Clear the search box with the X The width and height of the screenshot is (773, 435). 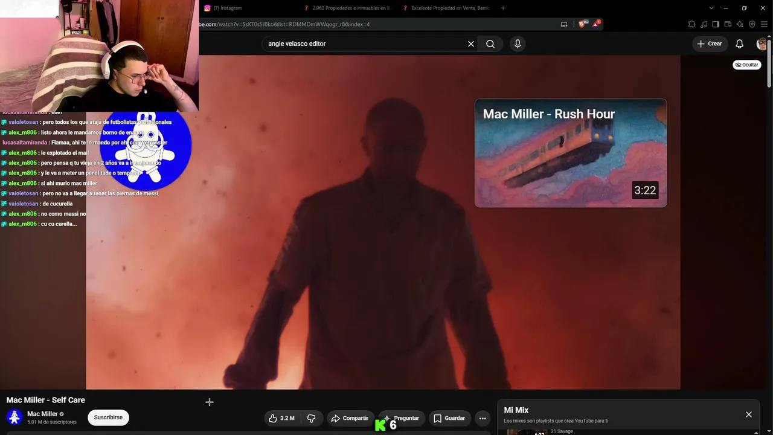pos(471,44)
